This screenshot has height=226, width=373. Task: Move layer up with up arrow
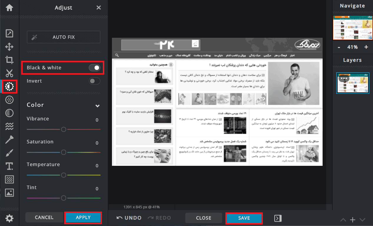point(343,220)
